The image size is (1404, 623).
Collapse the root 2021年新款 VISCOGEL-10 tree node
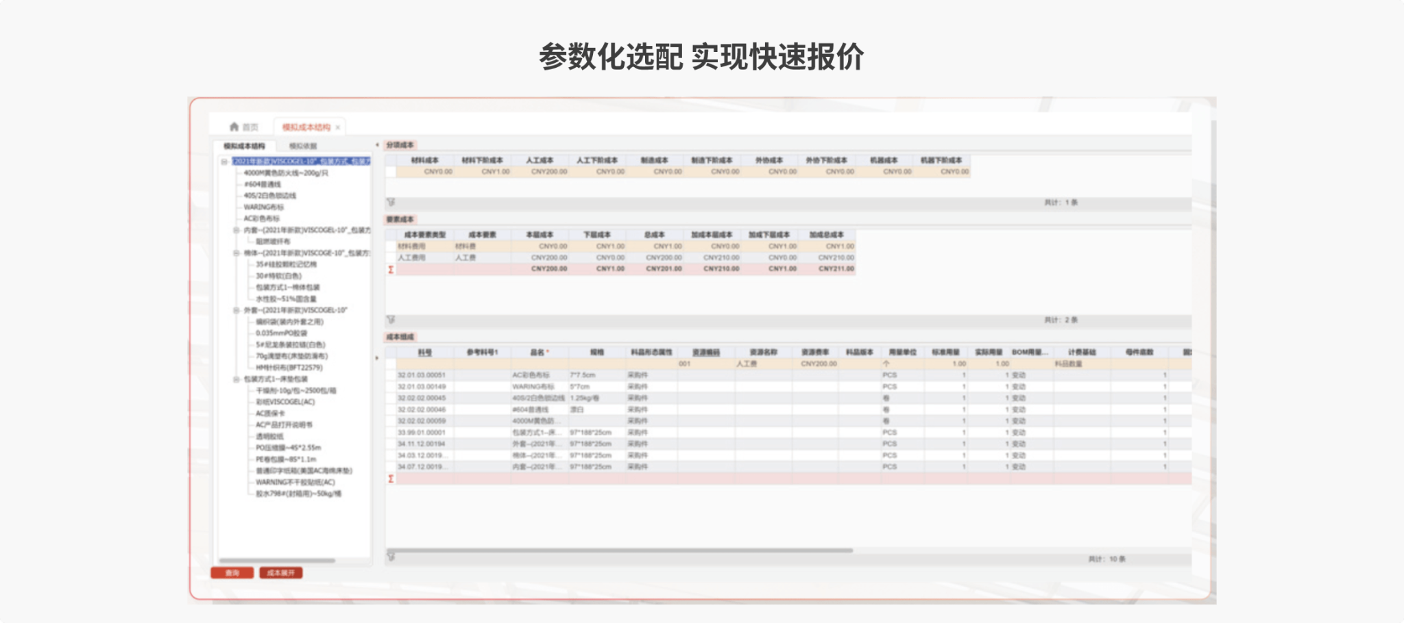point(224,162)
